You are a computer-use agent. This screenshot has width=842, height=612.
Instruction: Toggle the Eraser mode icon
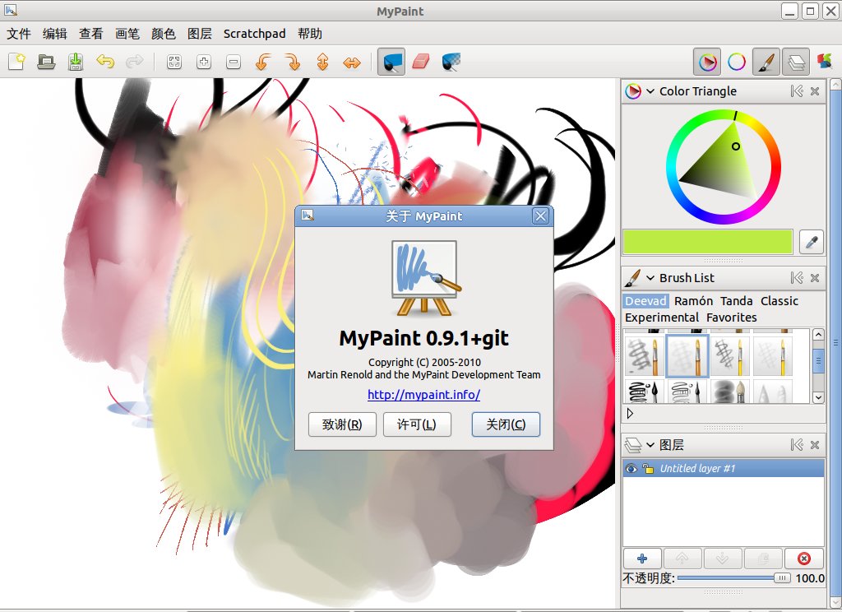pos(421,61)
